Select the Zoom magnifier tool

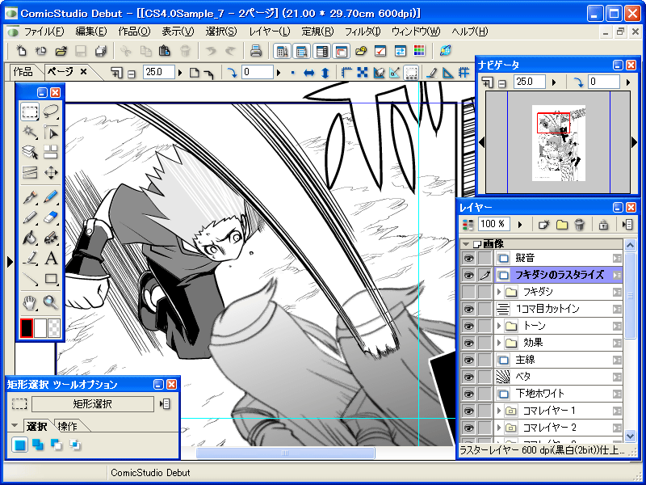click(51, 303)
